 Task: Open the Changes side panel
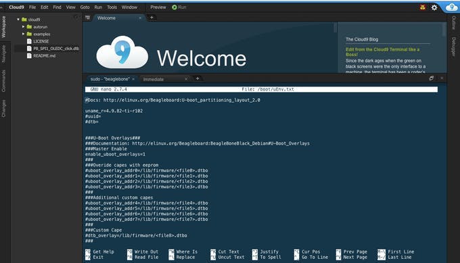(x=4, y=108)
